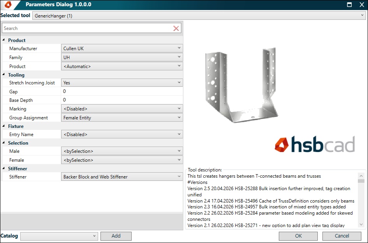Collapse the Product section

[x=4, y=40]
